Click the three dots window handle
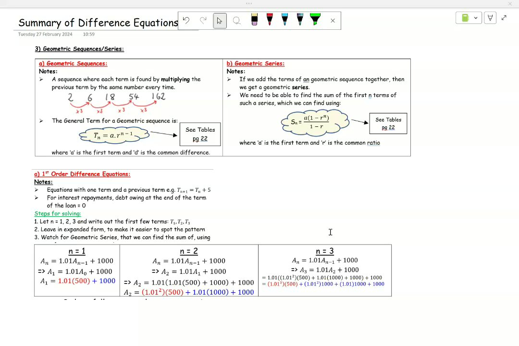The image size is (519, 346). pos(249,3)
